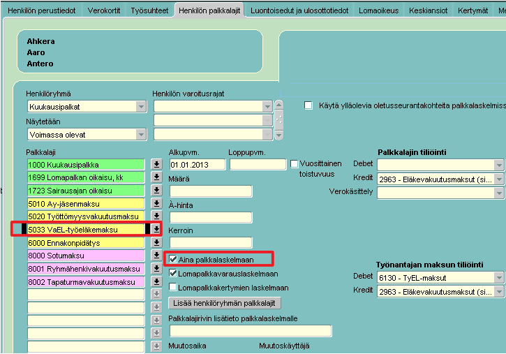Click the arrow icon beside 1723 Sairausajan oikaisu
506x354 pixels.
pyautogui.click(x=156, y=191)
